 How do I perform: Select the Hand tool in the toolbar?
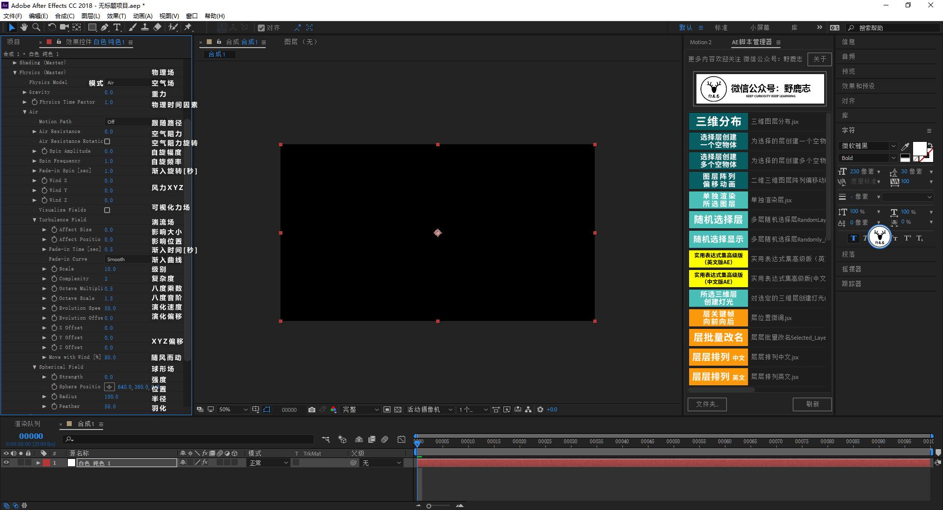(x=24, y=27)
